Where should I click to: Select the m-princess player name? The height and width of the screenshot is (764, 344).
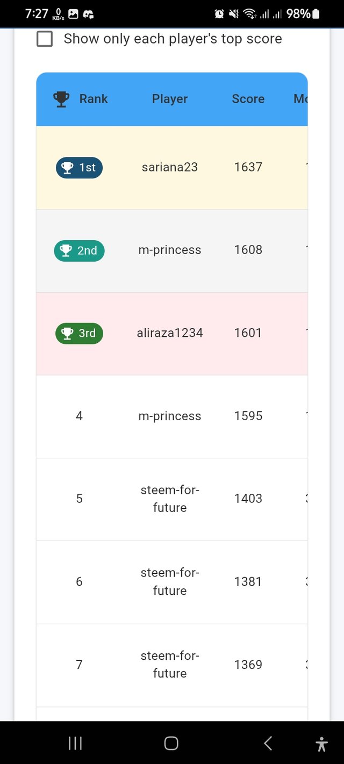click(x=169, y=250)
